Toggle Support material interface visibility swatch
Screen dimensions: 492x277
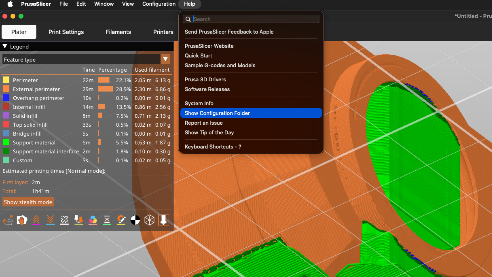point(6,151)
